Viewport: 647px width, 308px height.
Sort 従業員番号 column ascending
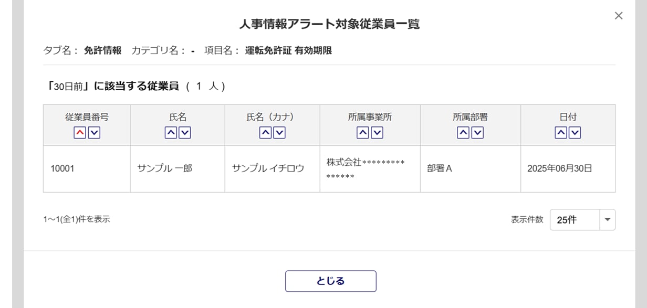click(80, 133)
